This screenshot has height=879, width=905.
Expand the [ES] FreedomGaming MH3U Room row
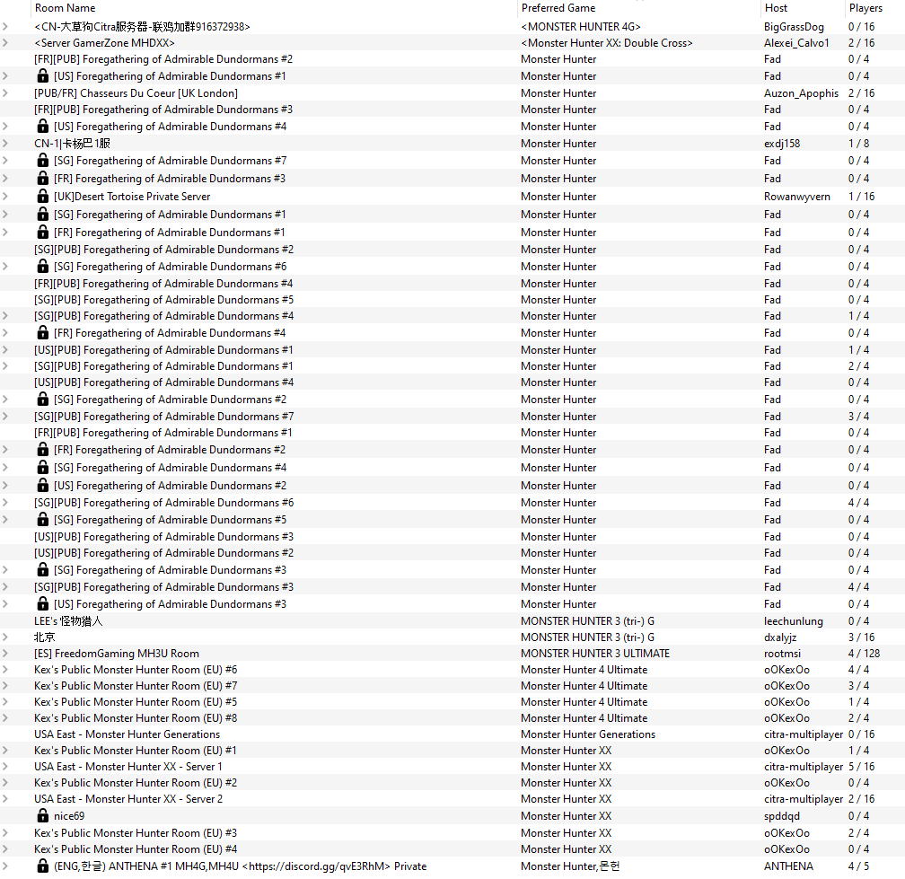pyautogui.click(x=5, y=654)
